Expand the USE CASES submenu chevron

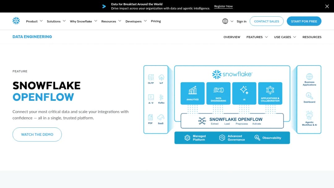(295, 37)
